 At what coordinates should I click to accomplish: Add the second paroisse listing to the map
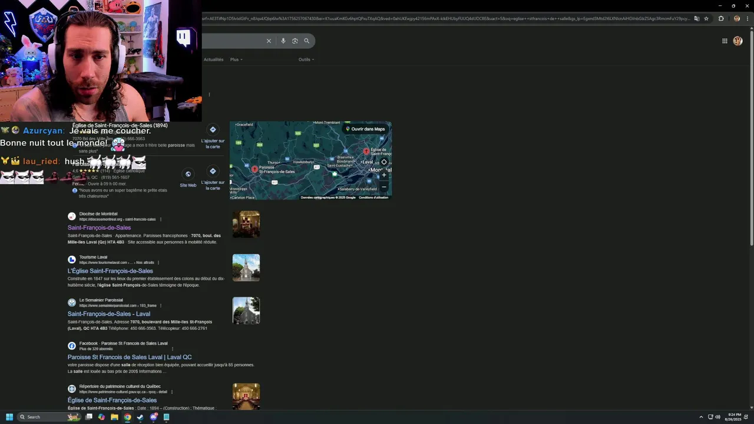pyautogui.click(x=213, y=178)
